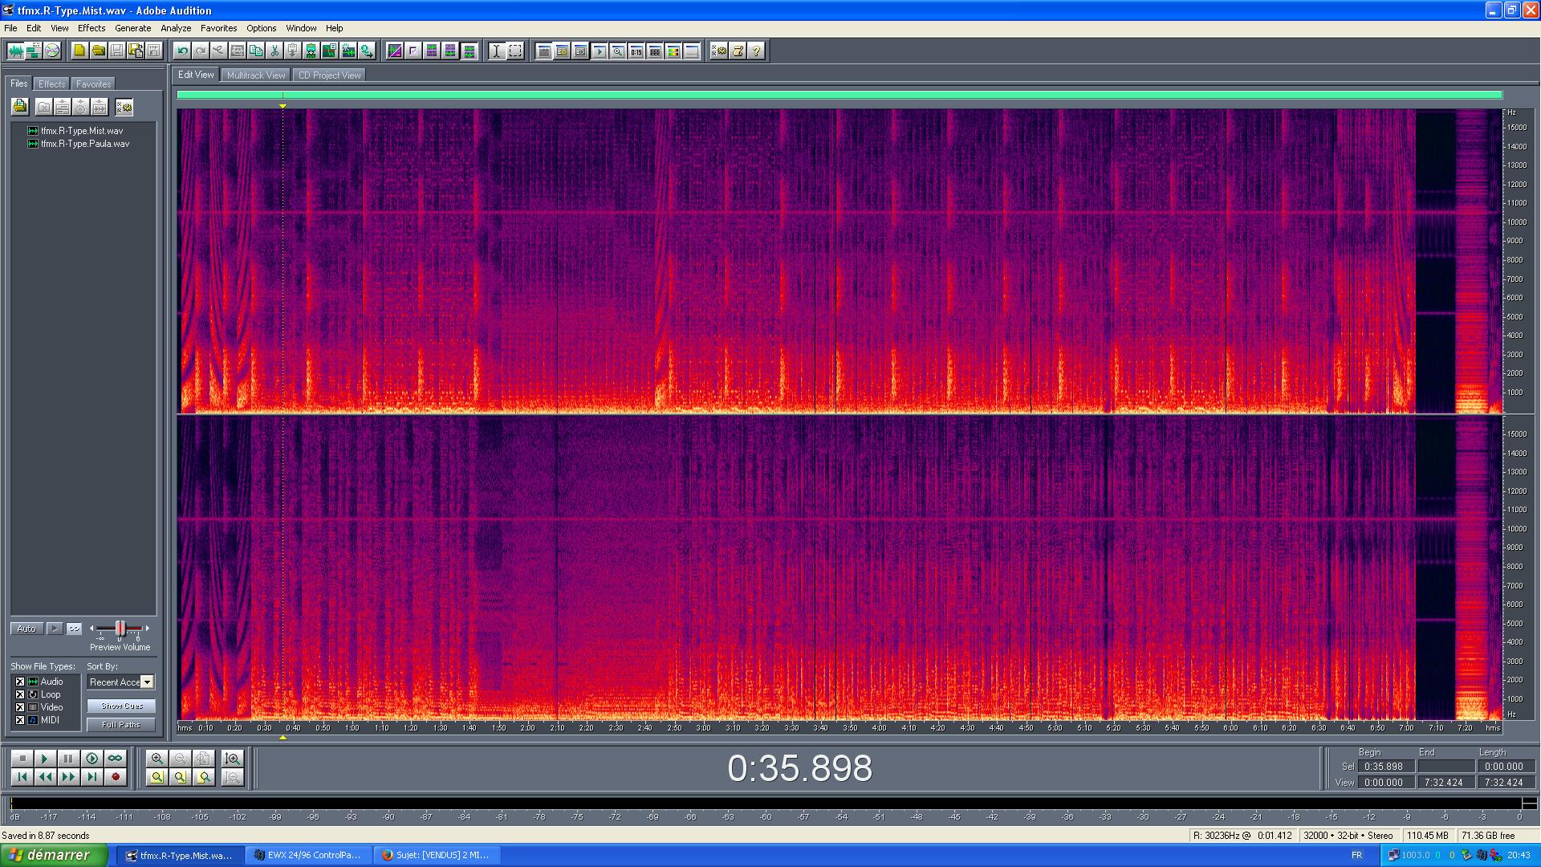Open the Sort By dropdown

(147, 682)
